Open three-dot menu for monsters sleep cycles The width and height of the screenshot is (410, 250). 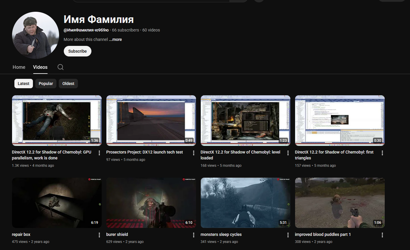tap(288, 235)
